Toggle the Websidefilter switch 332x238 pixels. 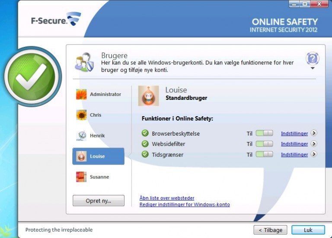264,144
